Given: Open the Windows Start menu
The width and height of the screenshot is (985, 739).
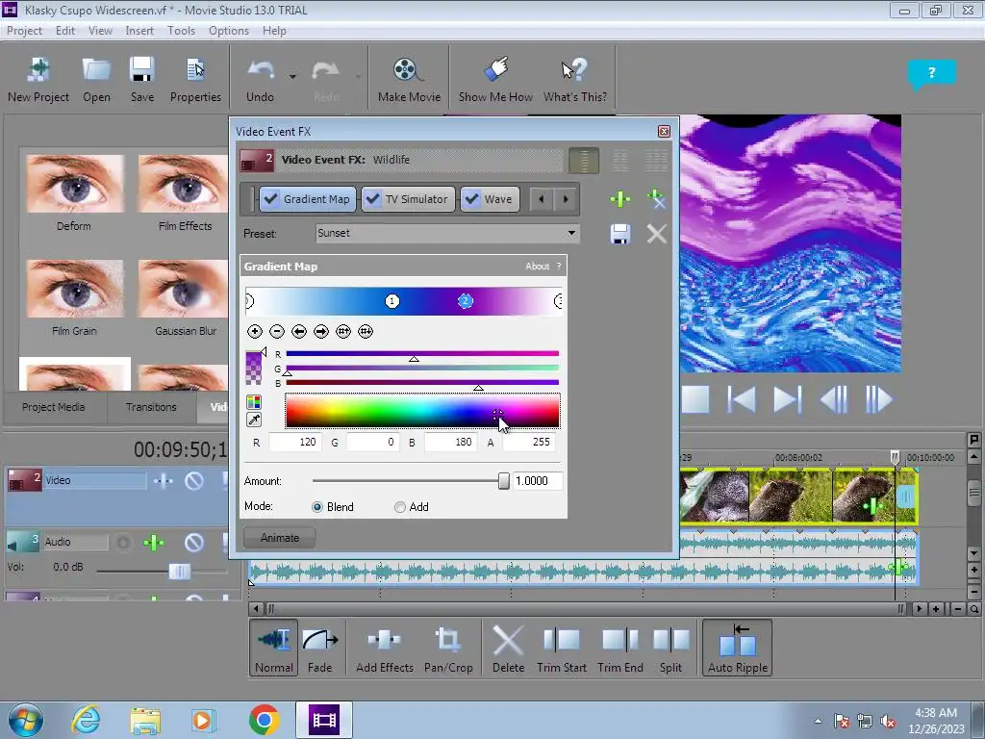Looking at the screenshot, I should click(26, 720).
